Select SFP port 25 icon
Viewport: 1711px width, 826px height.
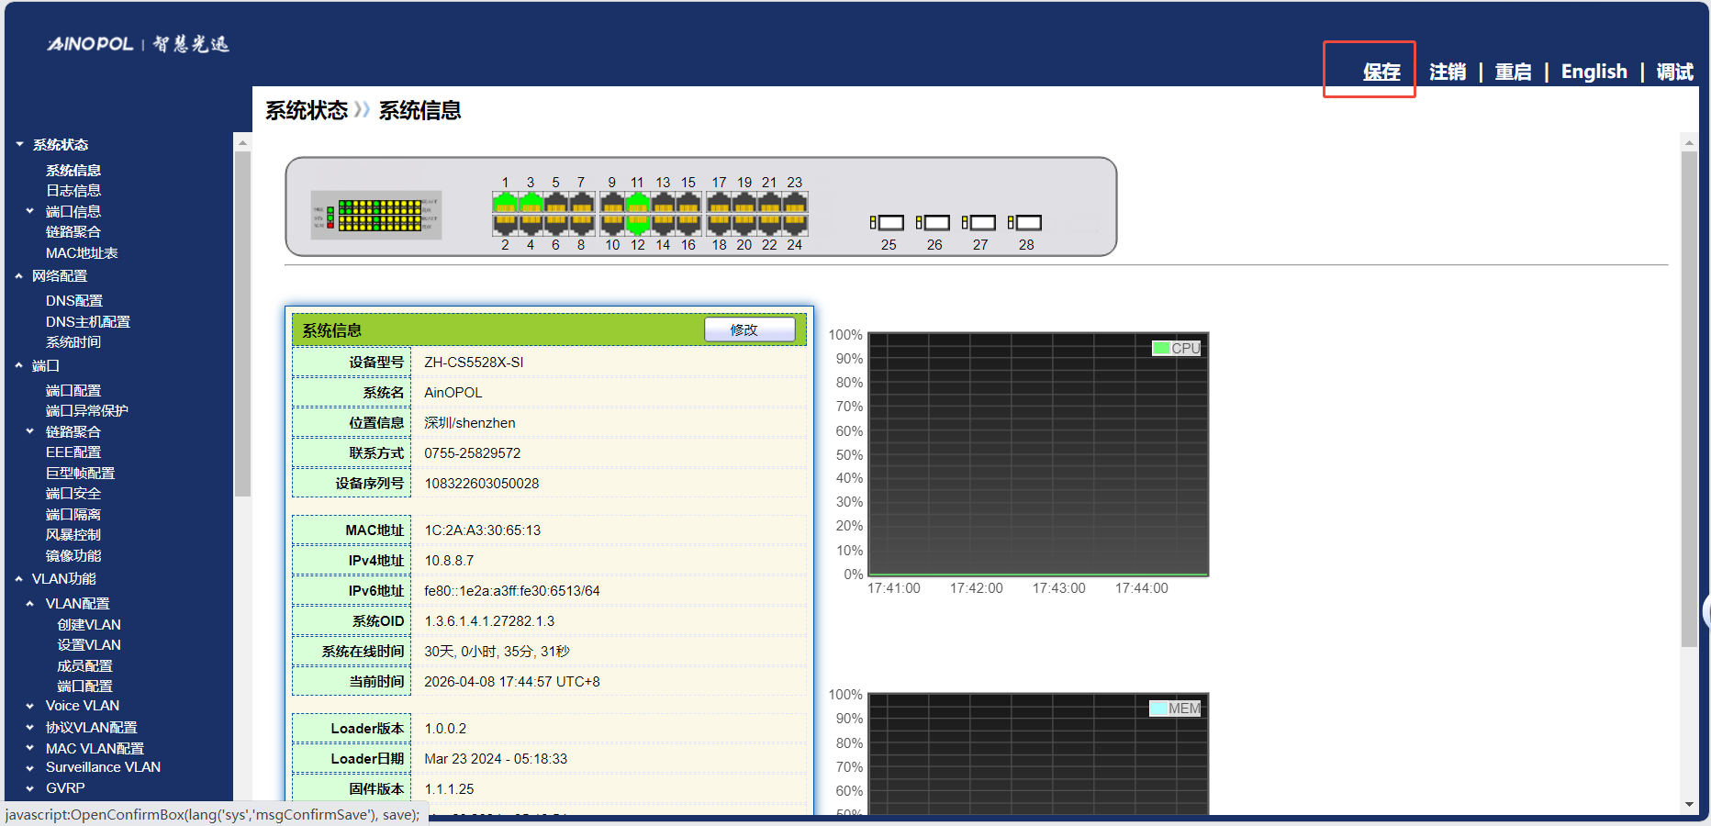[888, 223]
